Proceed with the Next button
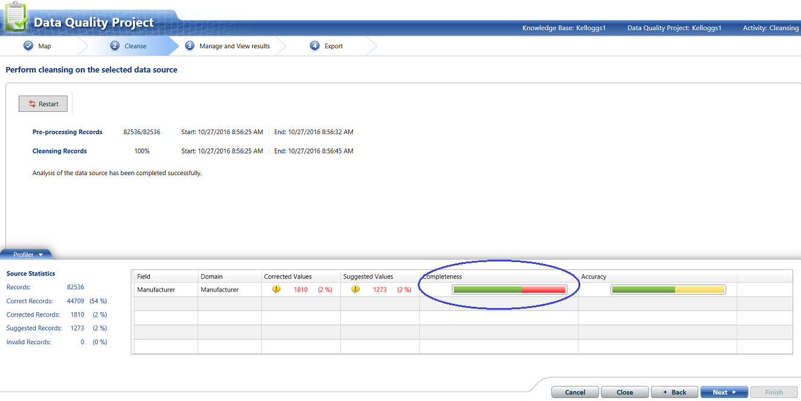801x401 pixels. pyautogui.click(x=724, y=392)
